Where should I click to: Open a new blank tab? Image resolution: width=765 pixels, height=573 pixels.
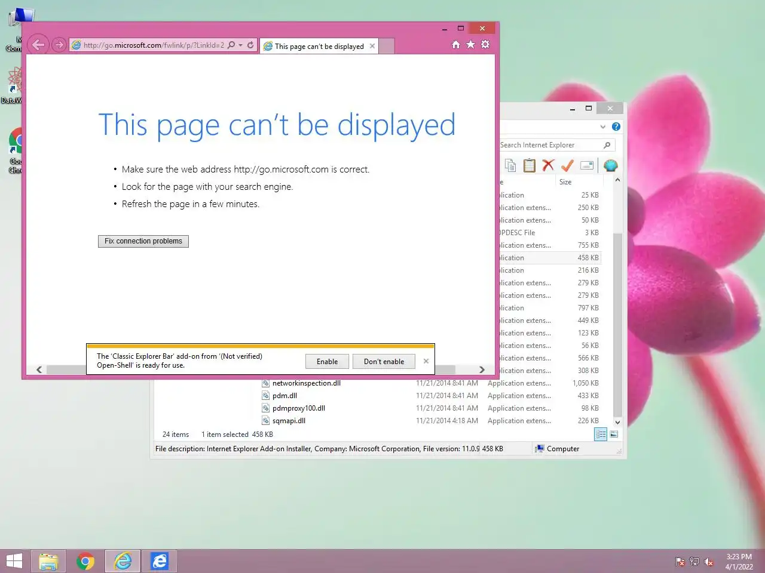387,46
